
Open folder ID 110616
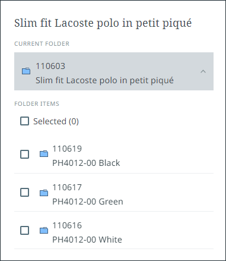coord(67,225)
